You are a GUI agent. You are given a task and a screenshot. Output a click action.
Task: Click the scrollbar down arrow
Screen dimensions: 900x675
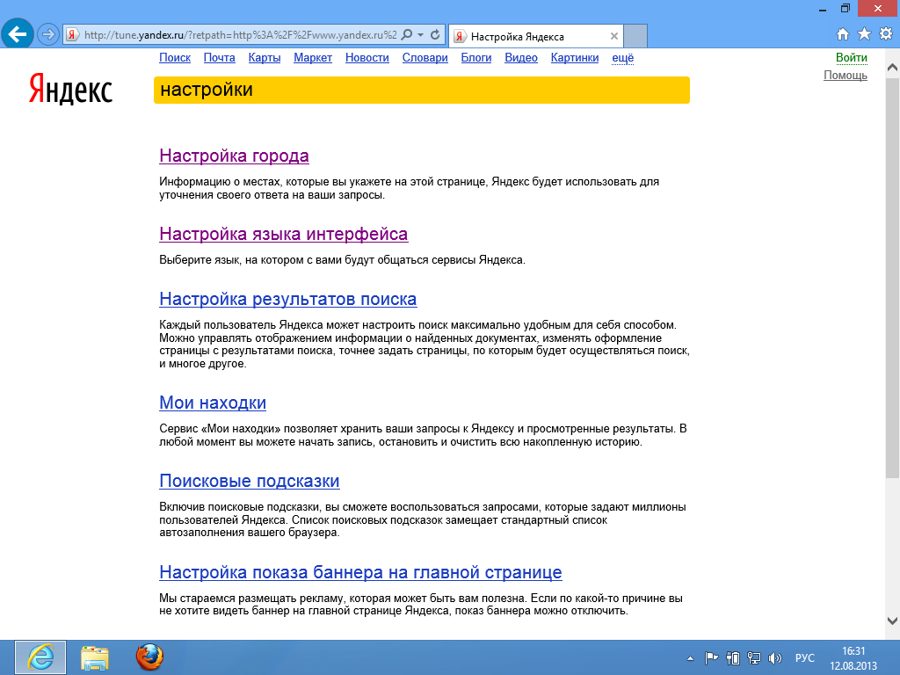point(892,621)
